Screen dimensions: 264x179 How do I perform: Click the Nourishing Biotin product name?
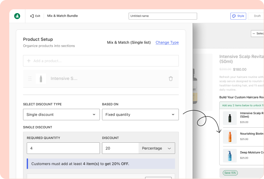click(x=252, y=133)
